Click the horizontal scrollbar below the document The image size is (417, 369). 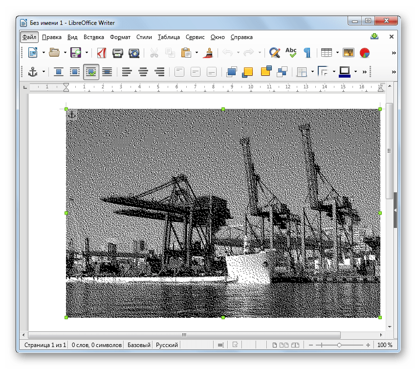coord(184,335)
